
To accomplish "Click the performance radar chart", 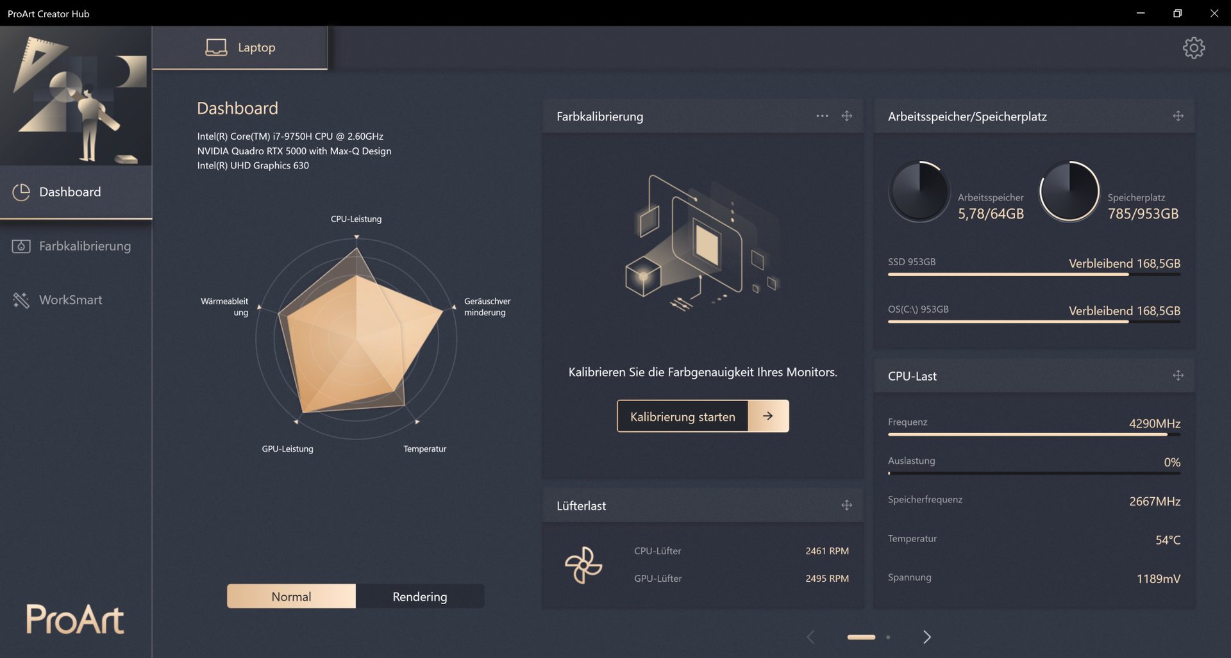I will click(x=356, y=338).
